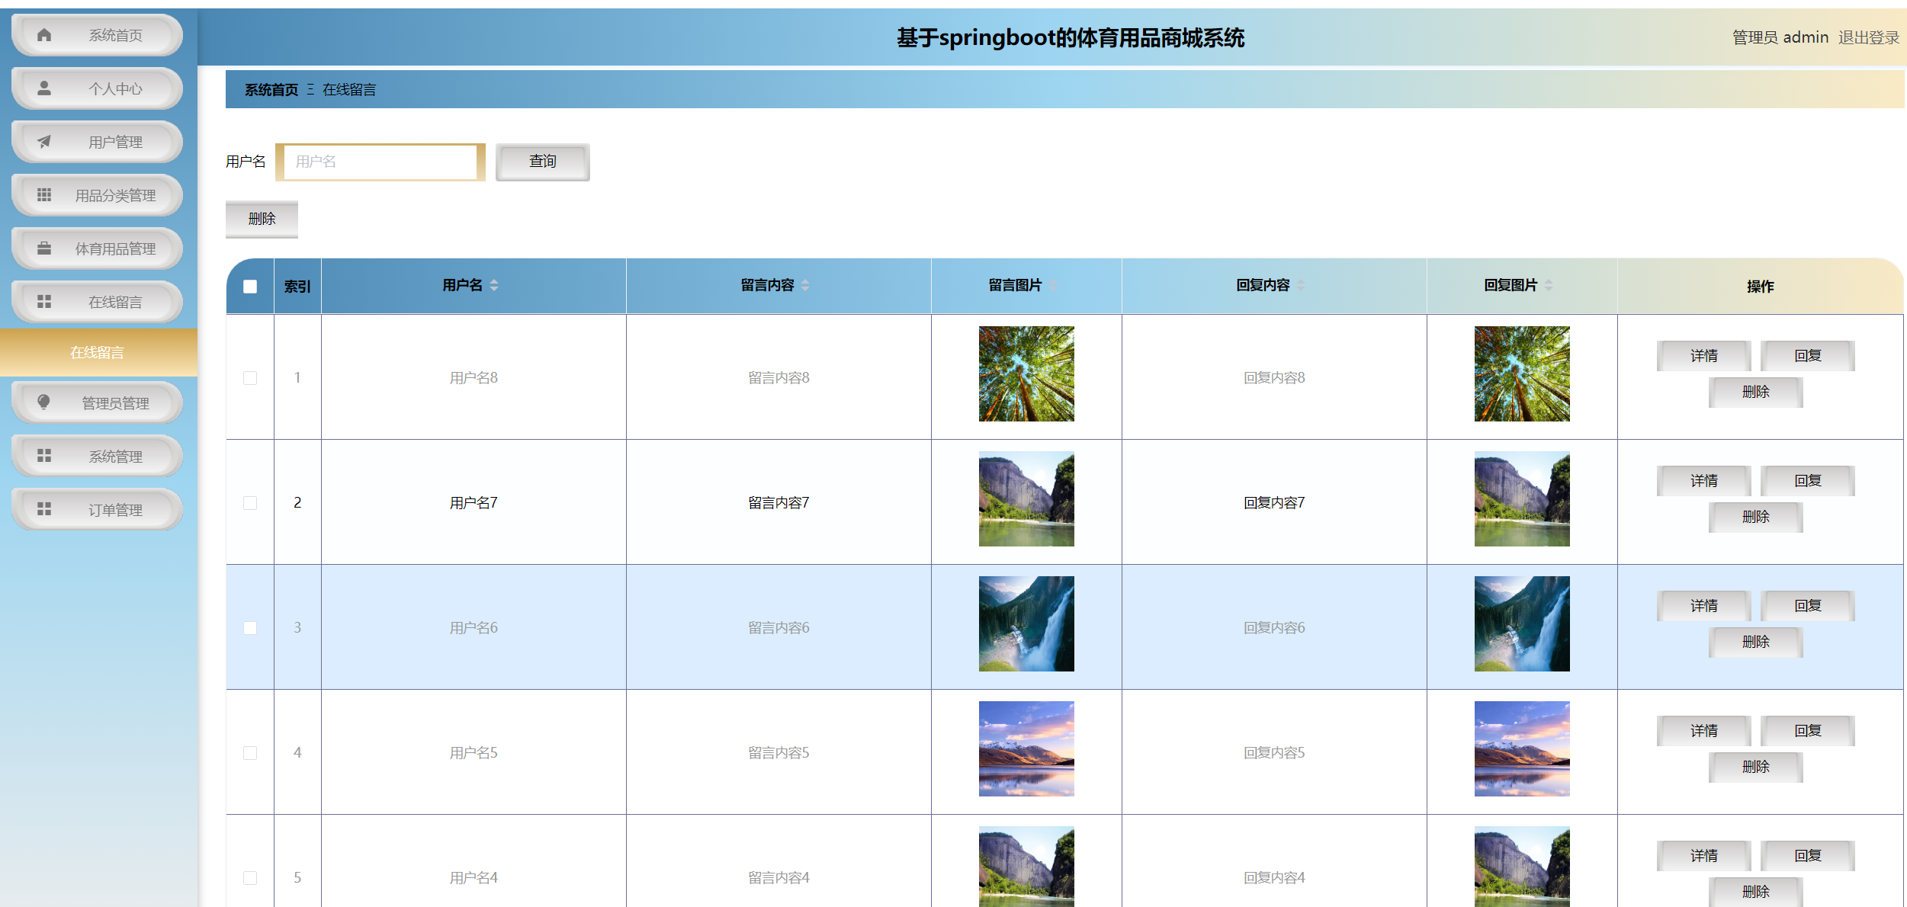The height and width of the screenshot is (907, 1907).
Task: Sort by the 回复图片 column arrows
Action: 1548,285
